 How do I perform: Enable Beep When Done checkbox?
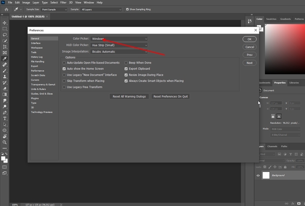click(126, 63)
